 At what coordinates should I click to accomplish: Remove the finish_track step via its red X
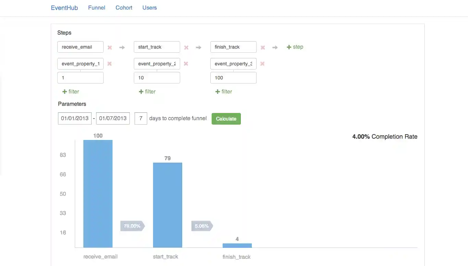(x=262, y=47)
